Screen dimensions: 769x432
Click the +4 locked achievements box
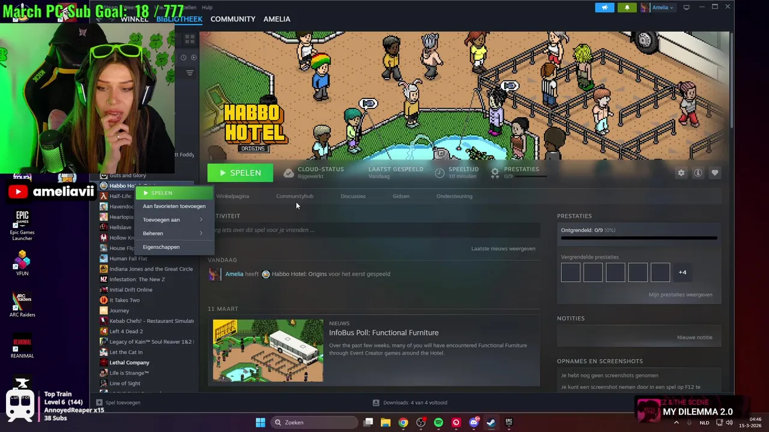tap(682, 272)
